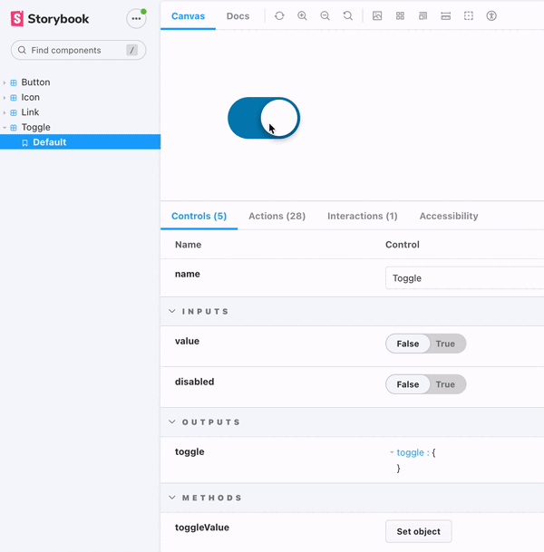Zoom out of the canvas
544x552 pixels.
click(x=325, y=16)
